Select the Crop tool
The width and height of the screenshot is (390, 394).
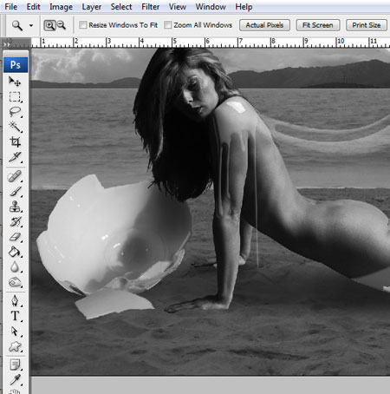(15, 141)
